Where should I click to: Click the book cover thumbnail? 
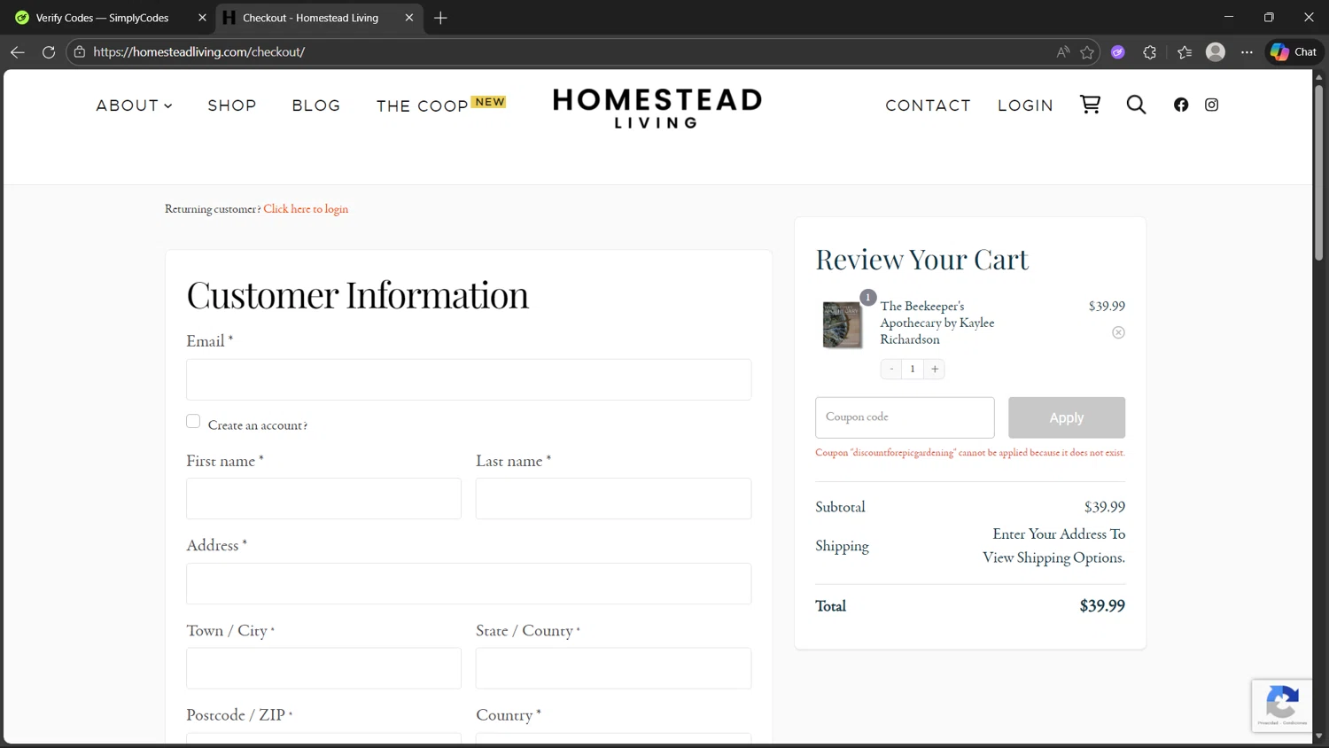tap(842, 324)
